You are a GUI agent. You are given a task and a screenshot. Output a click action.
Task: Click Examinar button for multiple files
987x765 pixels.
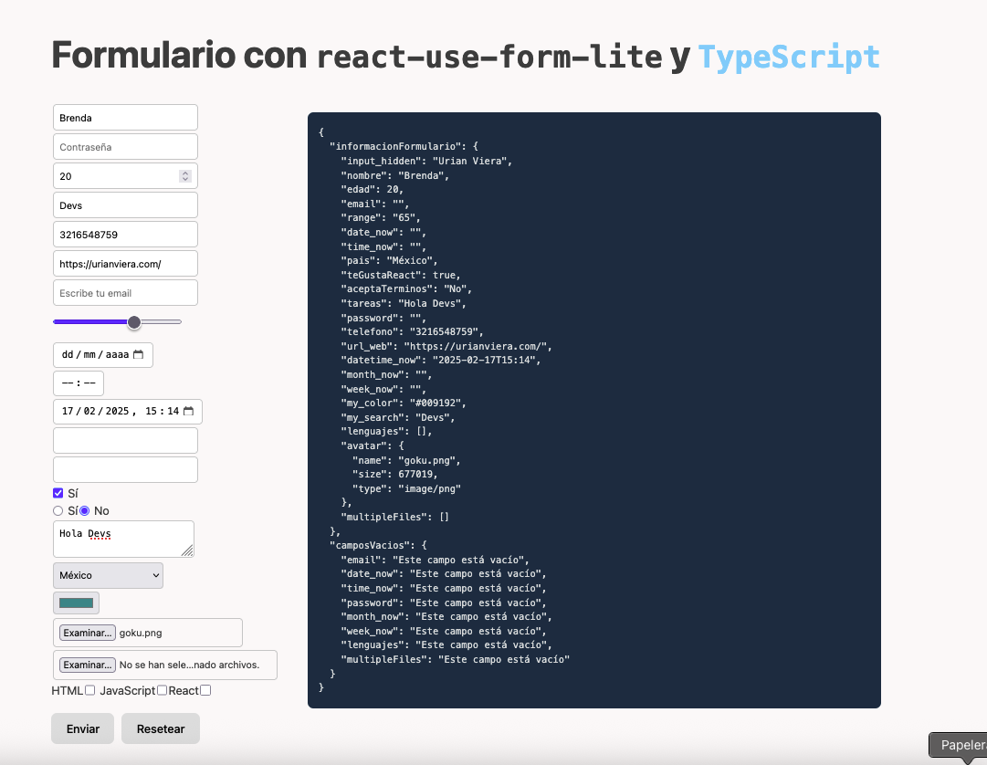88,665
